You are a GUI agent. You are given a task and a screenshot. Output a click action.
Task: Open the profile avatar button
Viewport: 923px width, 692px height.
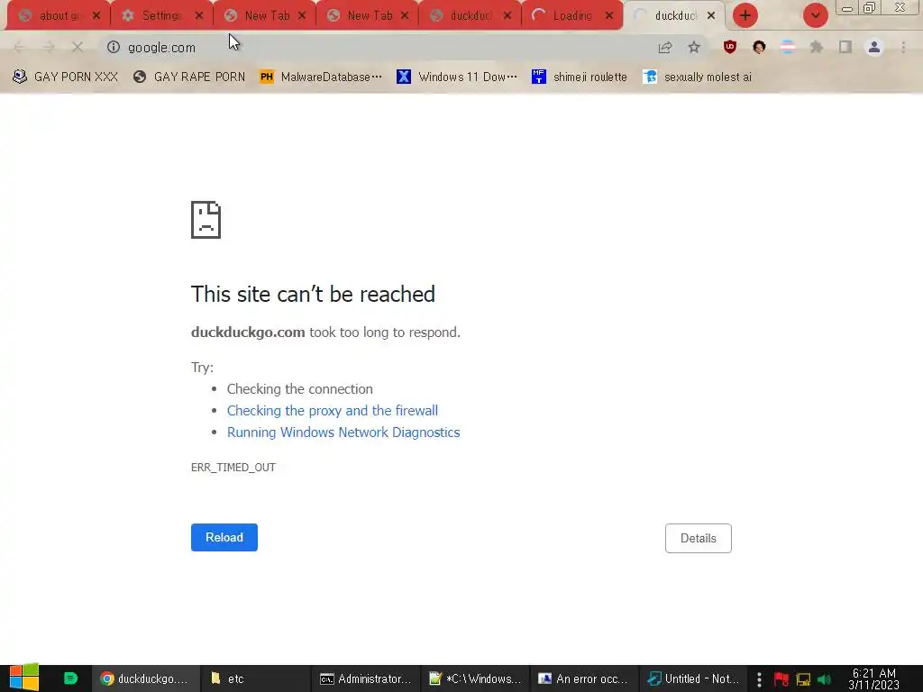point(874,47)
